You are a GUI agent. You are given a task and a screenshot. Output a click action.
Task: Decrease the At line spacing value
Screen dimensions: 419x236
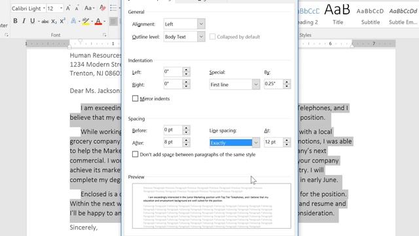coord(287,145)
